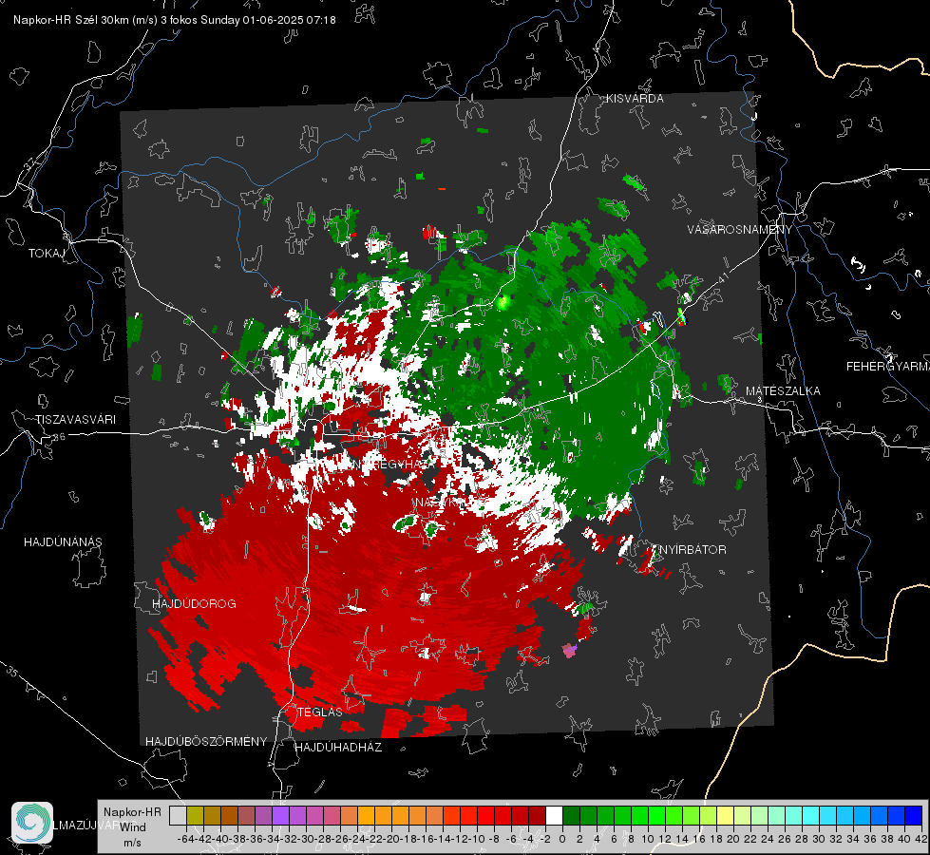Click the VÁSÁROSNAMÉNY label

(739, 230)
